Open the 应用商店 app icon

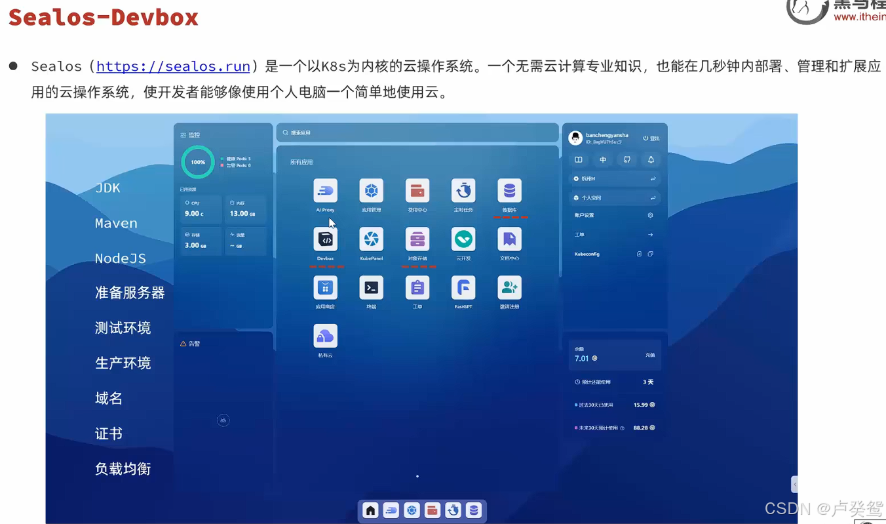(326, 287)
